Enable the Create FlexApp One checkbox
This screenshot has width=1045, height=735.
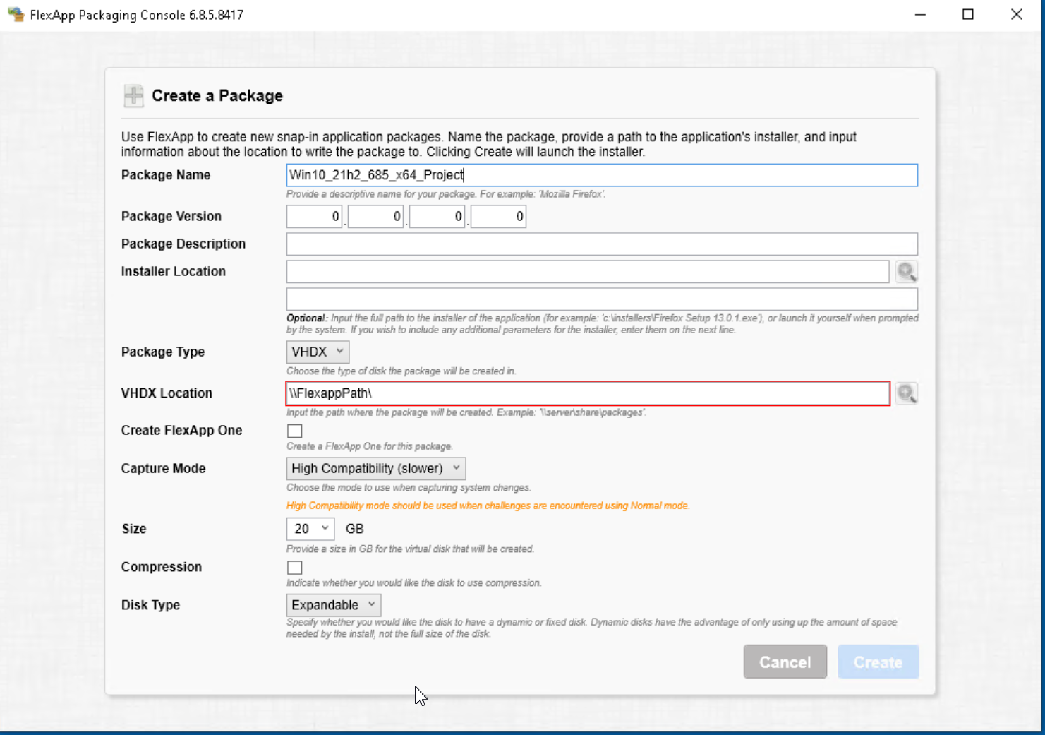(295, 431)
